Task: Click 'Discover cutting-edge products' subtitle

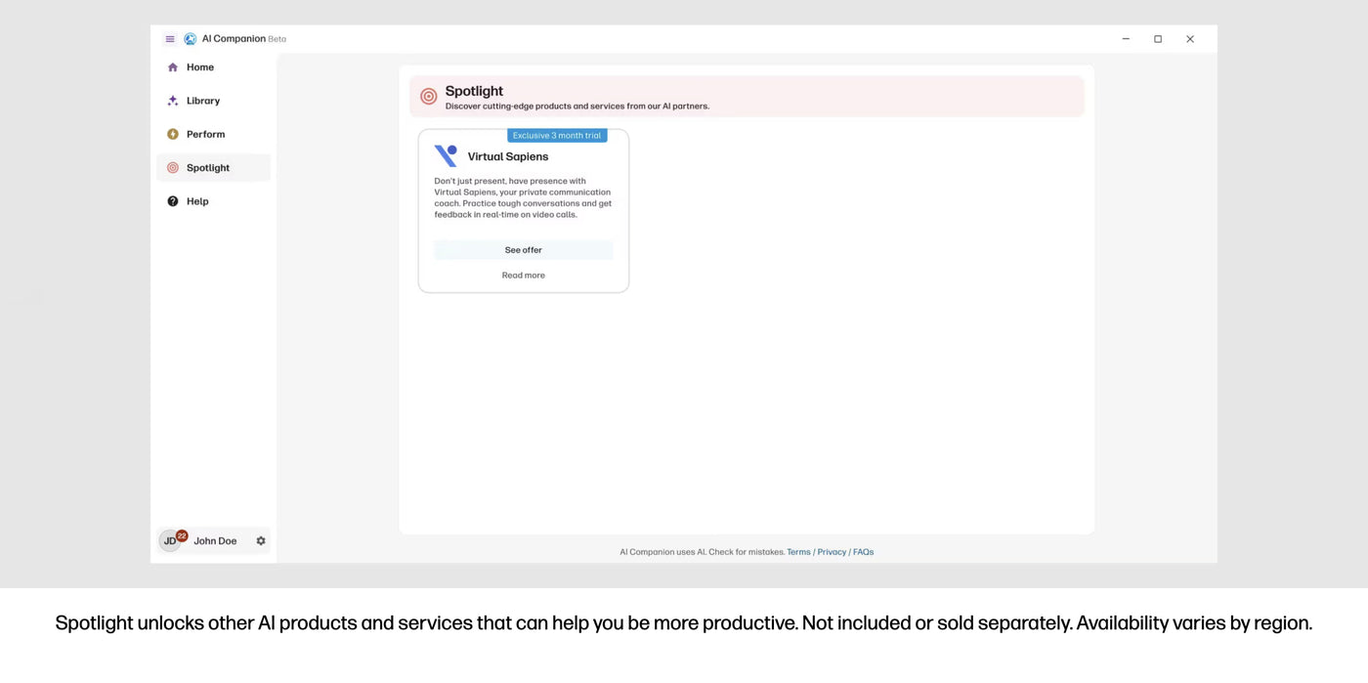Action: point(577,107)
